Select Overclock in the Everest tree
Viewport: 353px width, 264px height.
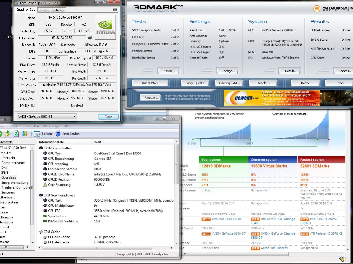click(9, 178)
